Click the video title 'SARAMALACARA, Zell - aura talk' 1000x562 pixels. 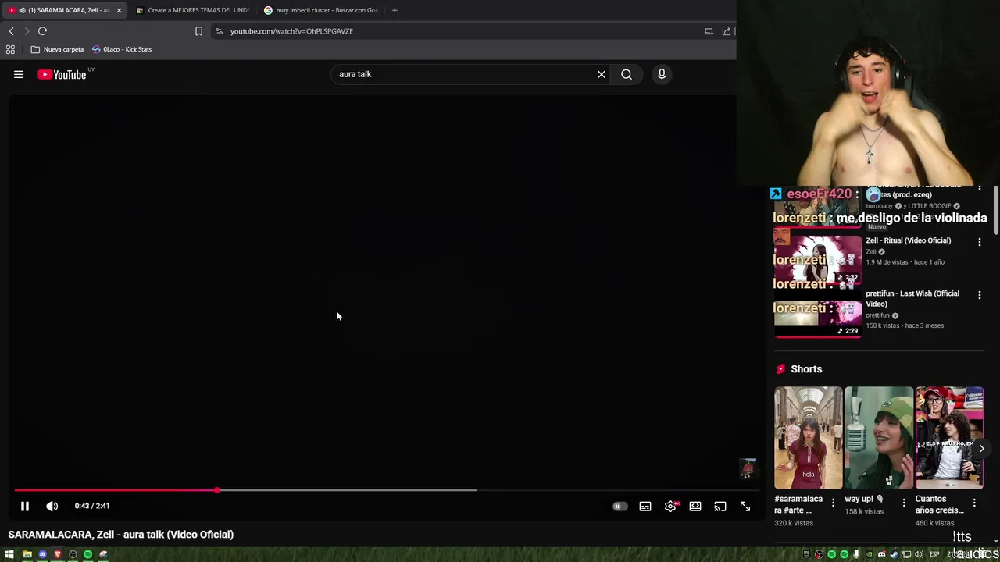121,535
